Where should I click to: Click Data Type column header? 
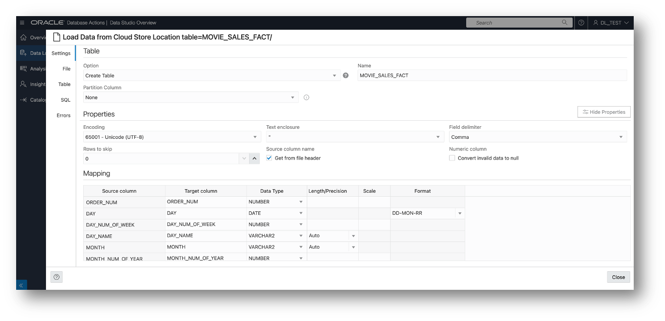pos(276,191)
